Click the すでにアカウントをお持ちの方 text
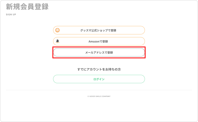Image resolution: width=198 pixels, height=122 pixels. (99, 69)
